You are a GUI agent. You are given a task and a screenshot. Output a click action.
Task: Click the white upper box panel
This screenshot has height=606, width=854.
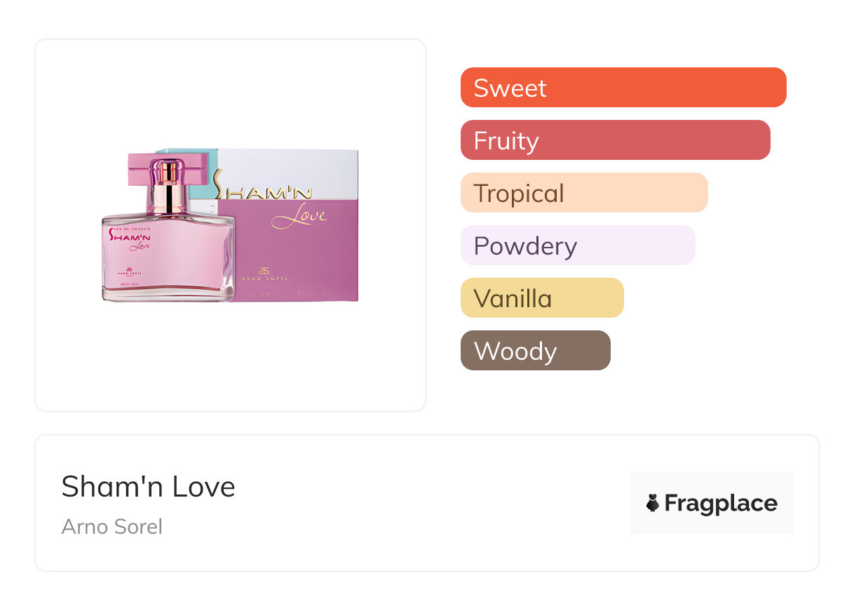287,173
